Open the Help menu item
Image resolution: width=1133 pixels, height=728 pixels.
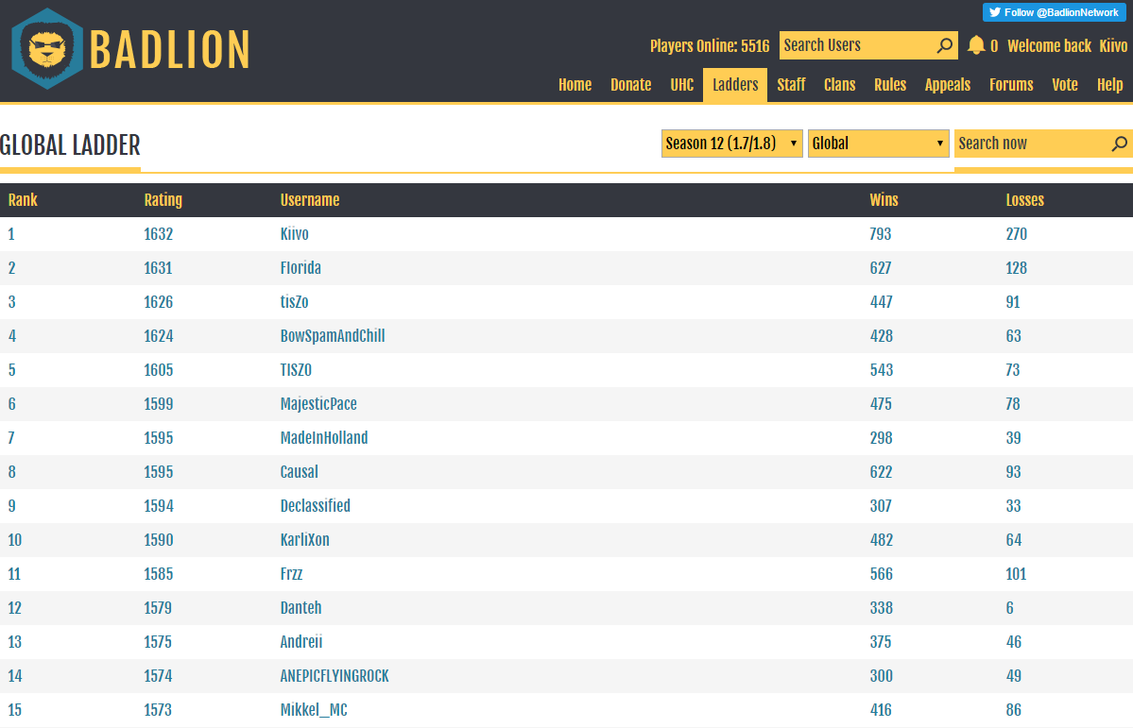1109,84
